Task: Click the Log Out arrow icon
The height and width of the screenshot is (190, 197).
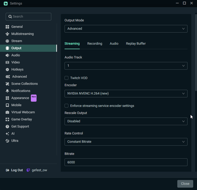Action: (7, 170)
